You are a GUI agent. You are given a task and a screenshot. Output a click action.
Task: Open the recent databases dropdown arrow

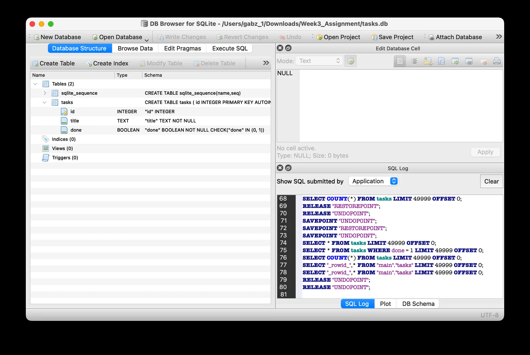[x=147, y=40]
